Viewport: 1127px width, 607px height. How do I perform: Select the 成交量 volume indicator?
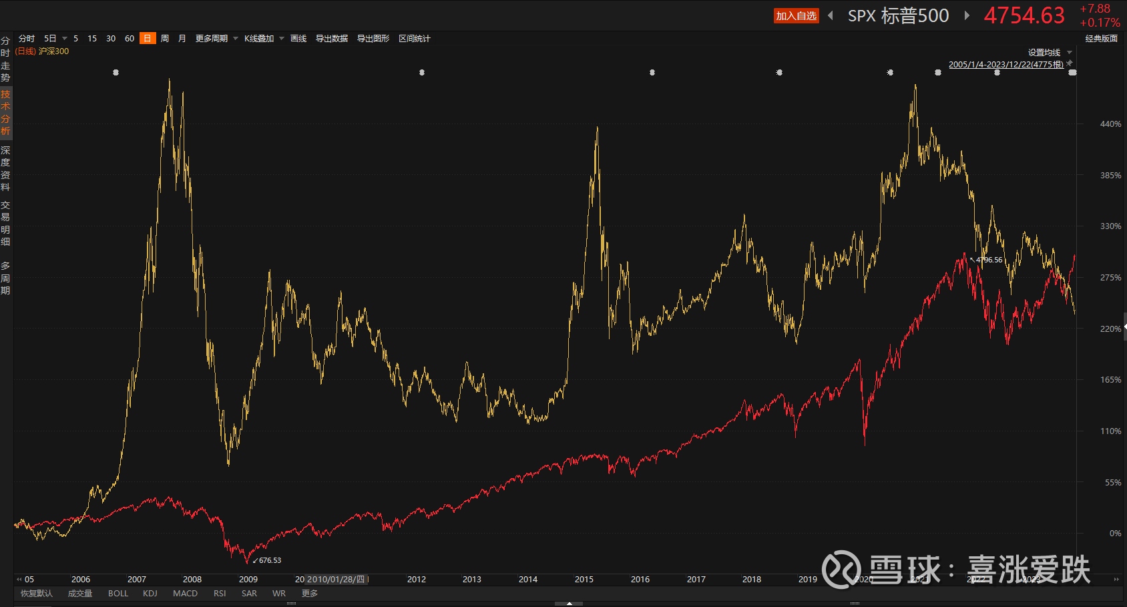[80, 593]
